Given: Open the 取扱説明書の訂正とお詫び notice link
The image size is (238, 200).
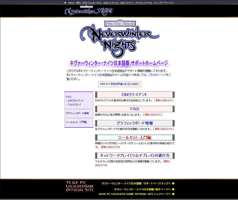Looking at the screenshot, I should tap(125, 84).
